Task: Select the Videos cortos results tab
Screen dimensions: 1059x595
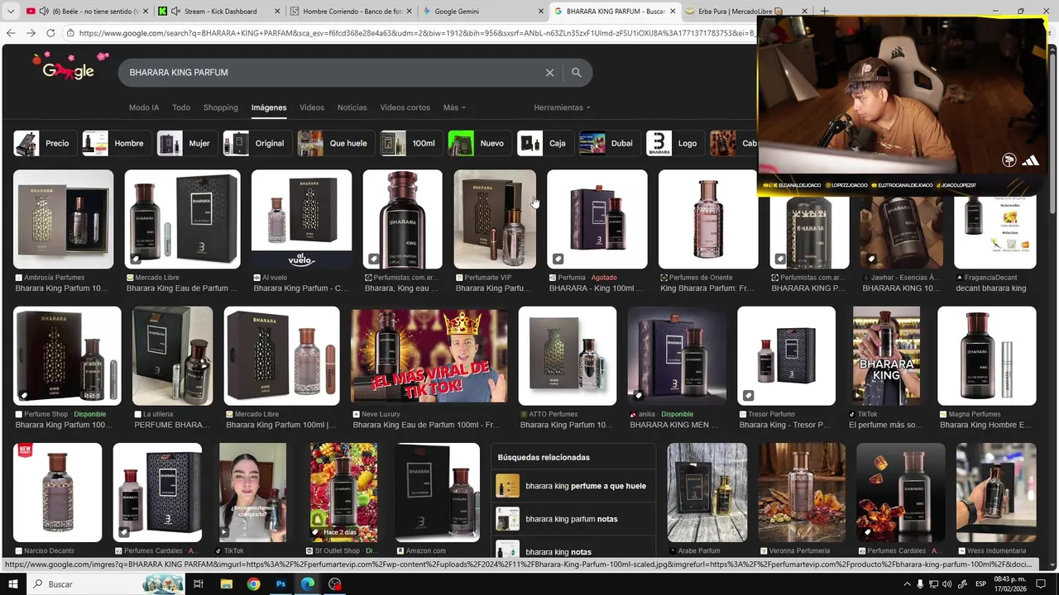Action: 405,107
